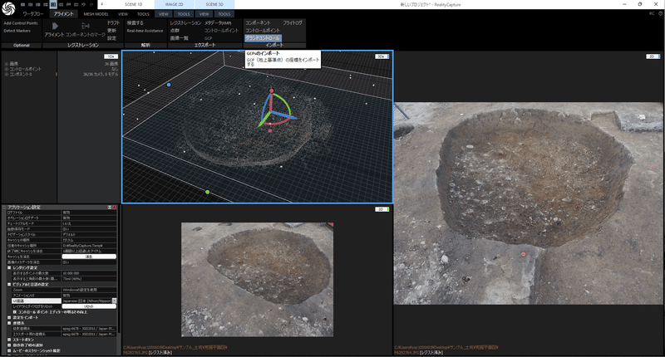The width and height of the screenshot is (665, 357).
Task: Click the red rotation gizmo handle in 3D view
Action: (x=270, y=90)
